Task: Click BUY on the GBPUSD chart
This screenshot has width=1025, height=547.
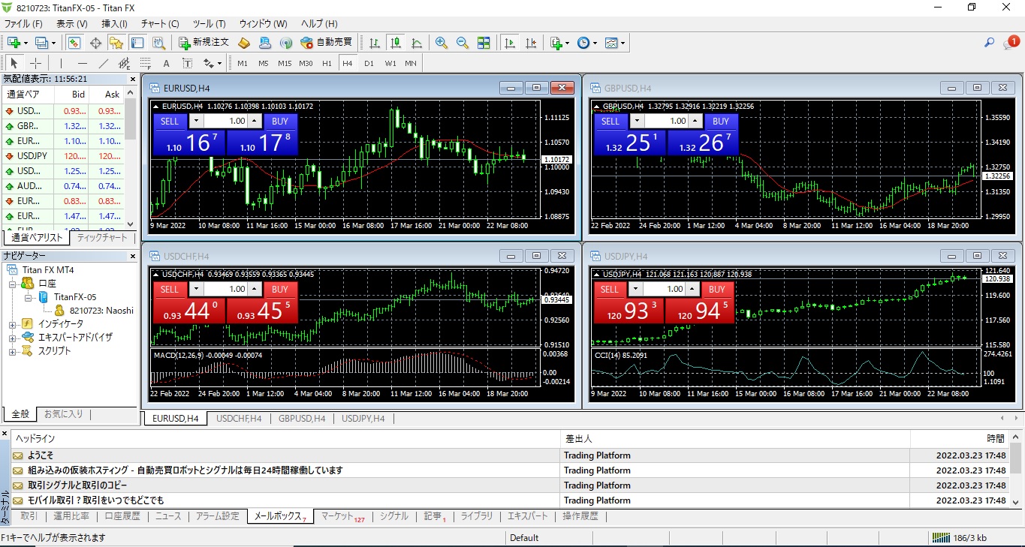Action: [721, 121]
